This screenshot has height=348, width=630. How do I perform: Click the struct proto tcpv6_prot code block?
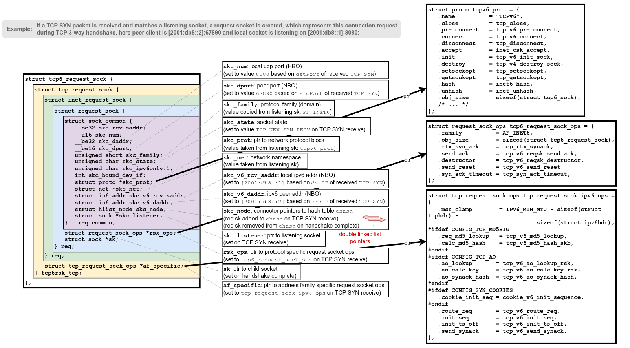point(505,60)
